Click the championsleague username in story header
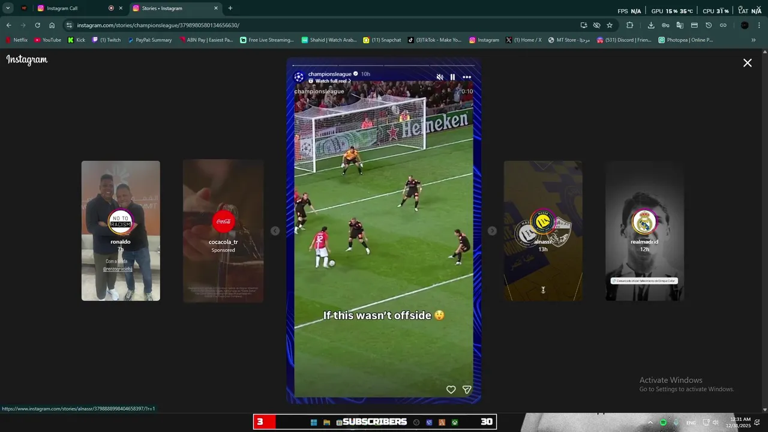Image resolution: width=768 pixels, height=432 pixels. [329, 74]
